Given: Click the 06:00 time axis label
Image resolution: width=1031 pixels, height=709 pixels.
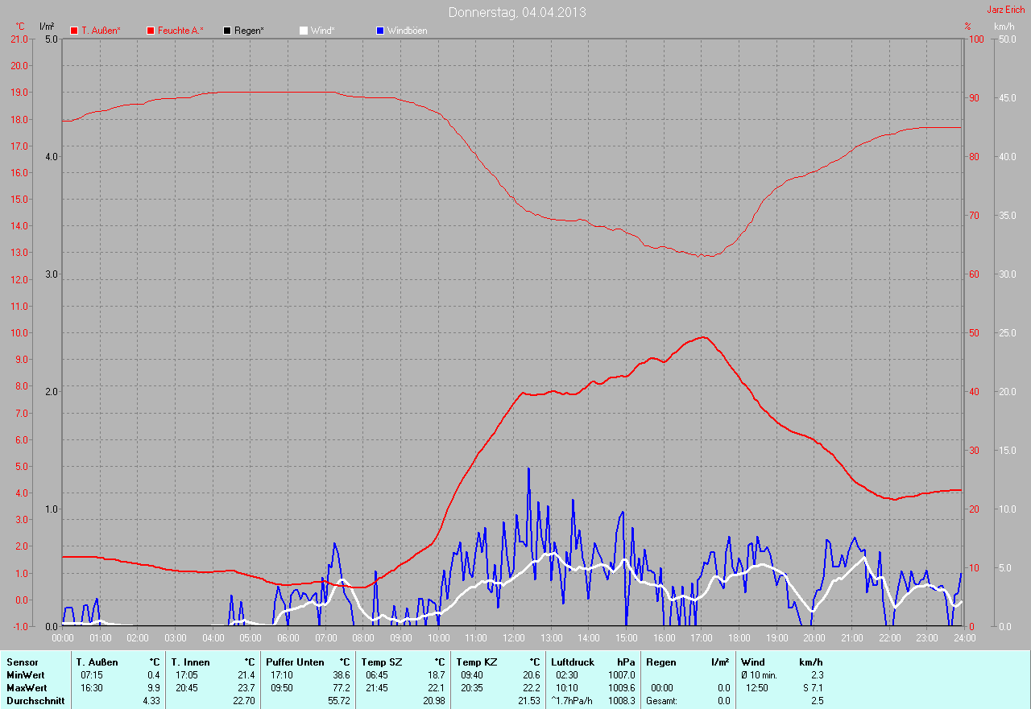Looking at the screenshot, I should (x=288, y=638).
